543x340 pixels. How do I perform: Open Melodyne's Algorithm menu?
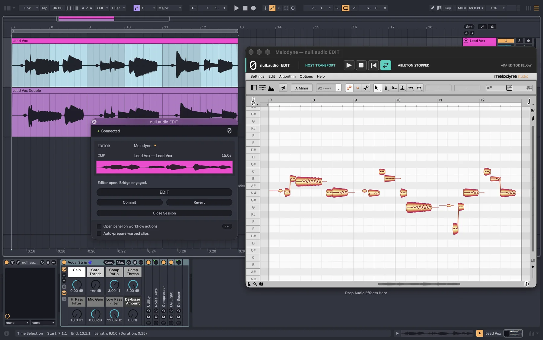(287, 76)
